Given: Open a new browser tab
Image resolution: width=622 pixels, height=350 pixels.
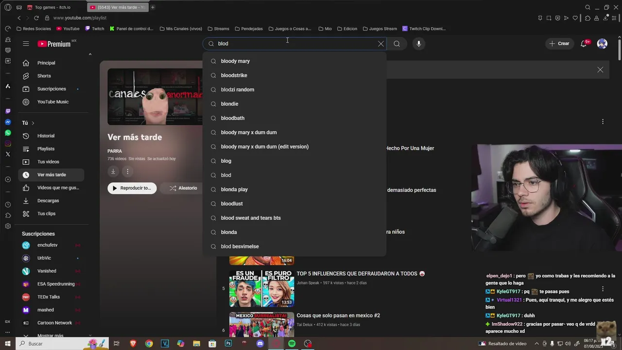Looking at the screenshot, I should [x=153, y=7].
